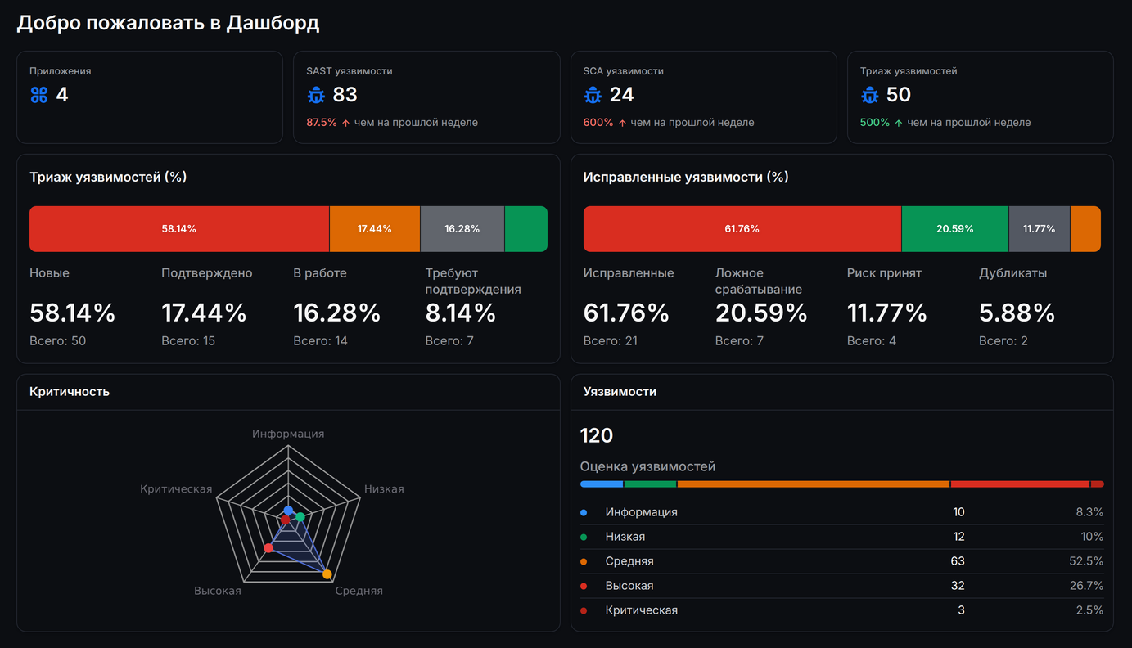Click the blue radar point toward Информация
The width and height of the screenshot is (1132, 648).
(x=288, y=511)
